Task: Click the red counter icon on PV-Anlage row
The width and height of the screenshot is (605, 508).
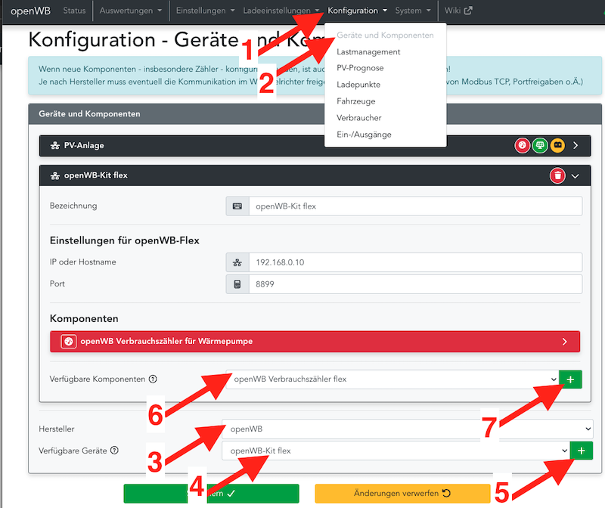Action: [x=522, y=145]
